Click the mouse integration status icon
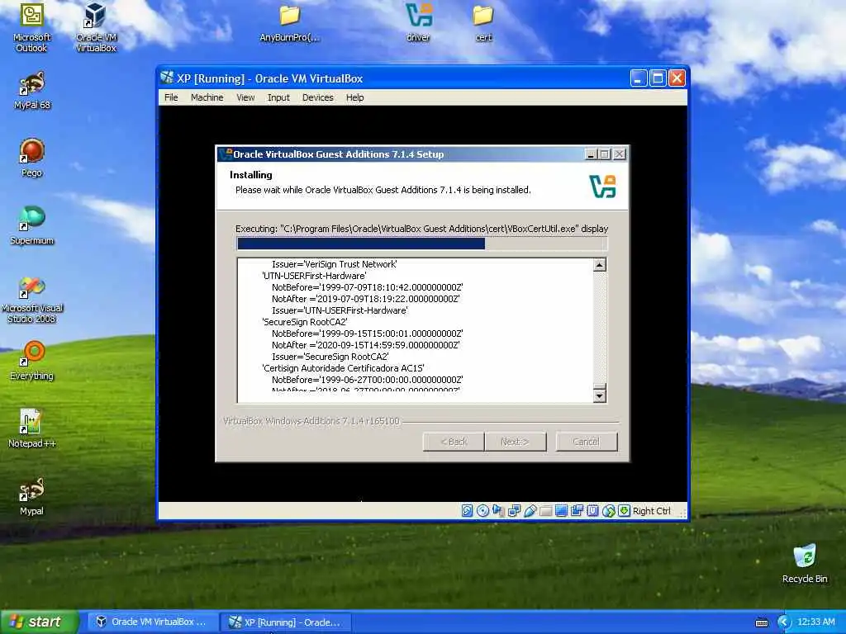Viewport: 846px width, 634px height. point(609,510)
